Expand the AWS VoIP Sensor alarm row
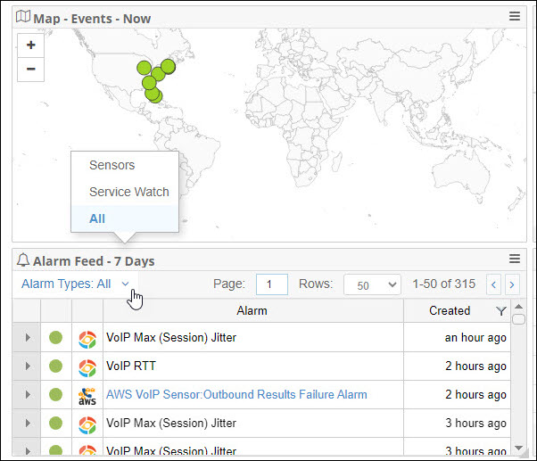The height and width of the screenshot is (461, 537). click(x=28, y=395)
